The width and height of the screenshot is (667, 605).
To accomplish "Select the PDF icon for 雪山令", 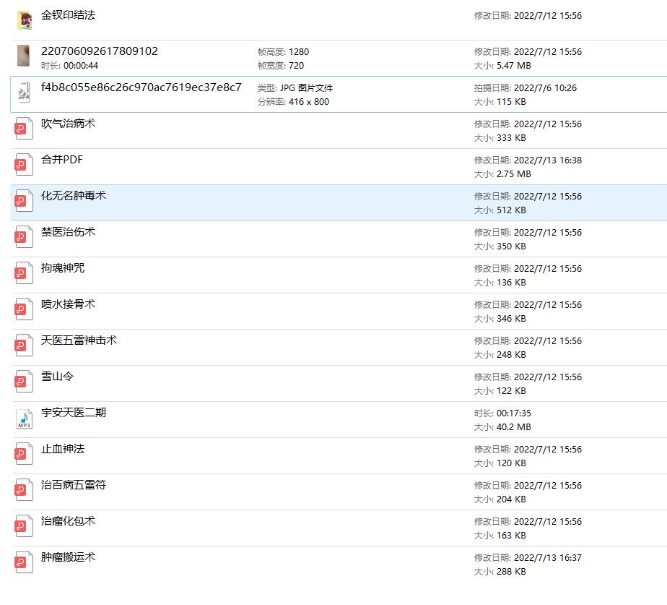I will (x=24, y=382).
